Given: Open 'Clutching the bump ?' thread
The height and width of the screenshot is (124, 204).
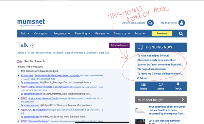Looking at the screenshot, I should 39,121.
